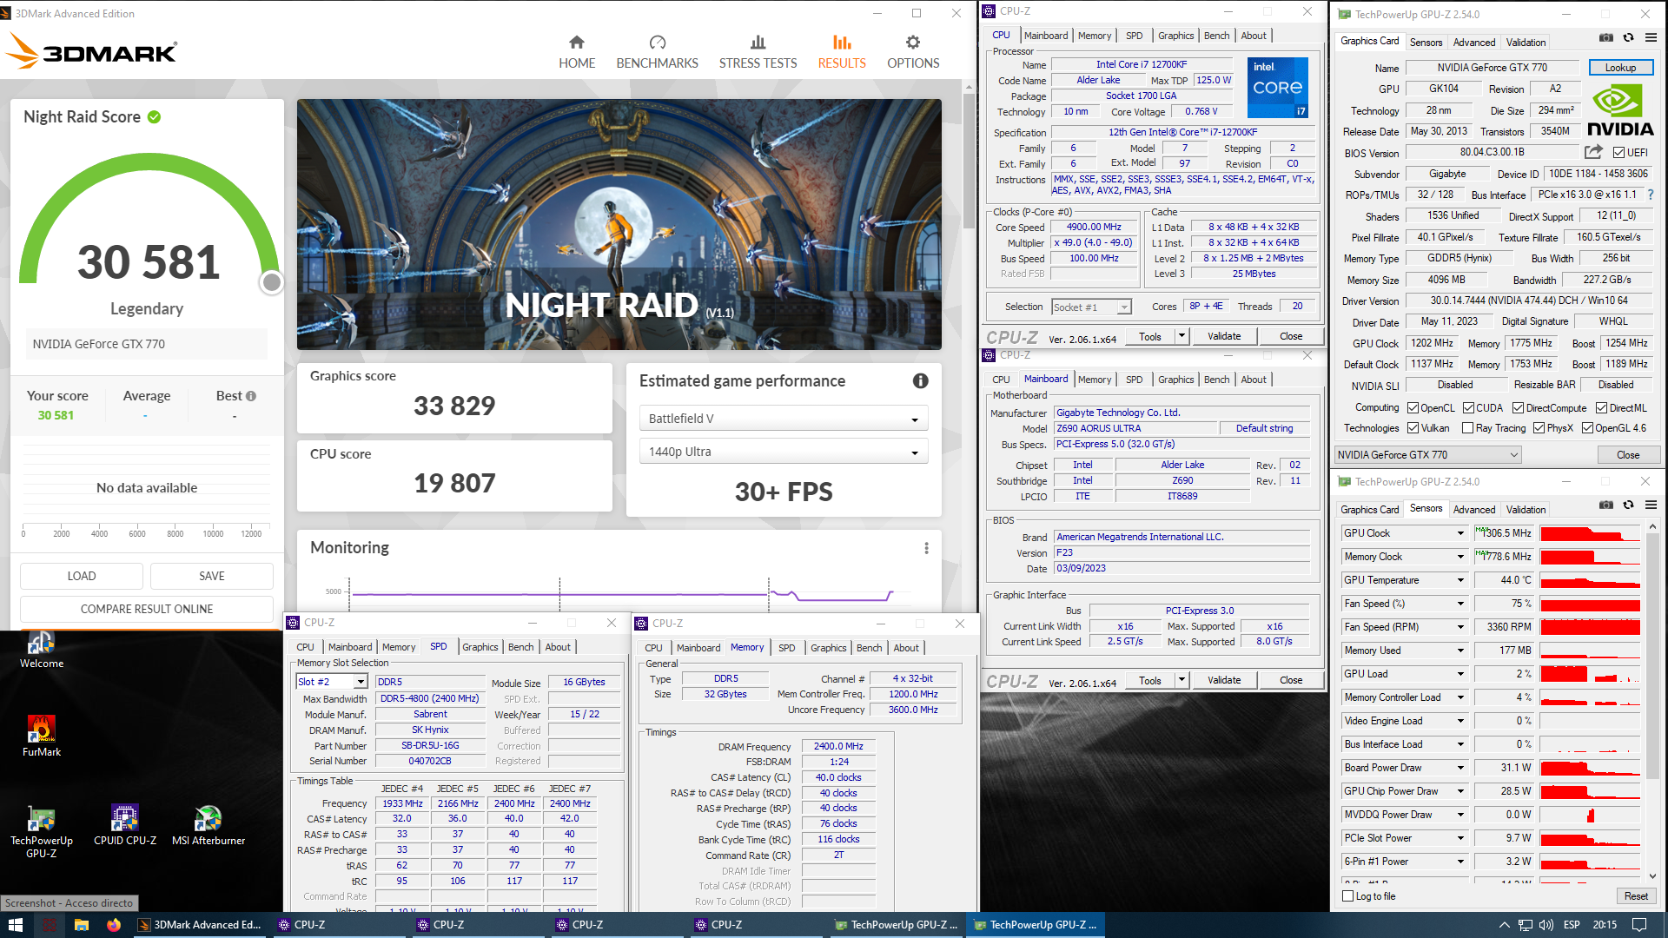The height and width of the screenshot is (938, 1668).
Task: Click the Manufacturer field in CPU-Z Mainboard
Action: (1181, 413)
